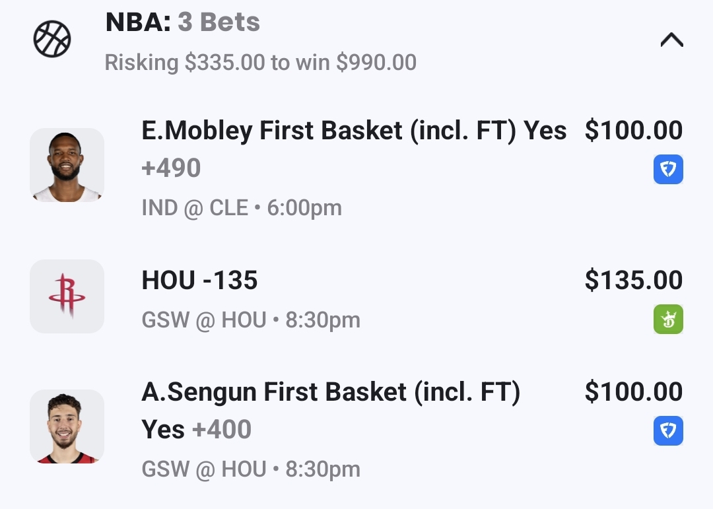Screen dimensions: 713x509
Task: Collapse the NBA bets section chevron
Action: coord(671,41)
